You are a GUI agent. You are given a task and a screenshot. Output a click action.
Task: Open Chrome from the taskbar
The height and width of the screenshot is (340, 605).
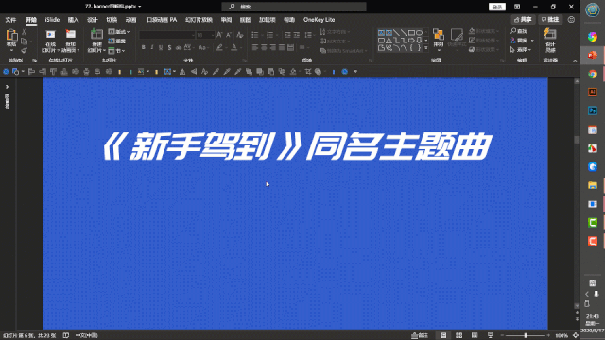[593, 74]
